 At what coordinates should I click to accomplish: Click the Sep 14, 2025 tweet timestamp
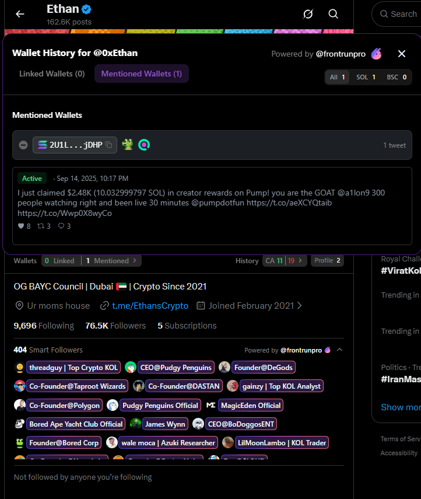point(93,179)
